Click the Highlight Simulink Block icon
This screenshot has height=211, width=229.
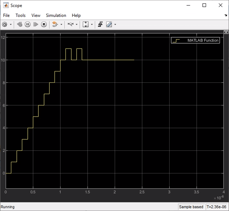[x=55, y=24]
